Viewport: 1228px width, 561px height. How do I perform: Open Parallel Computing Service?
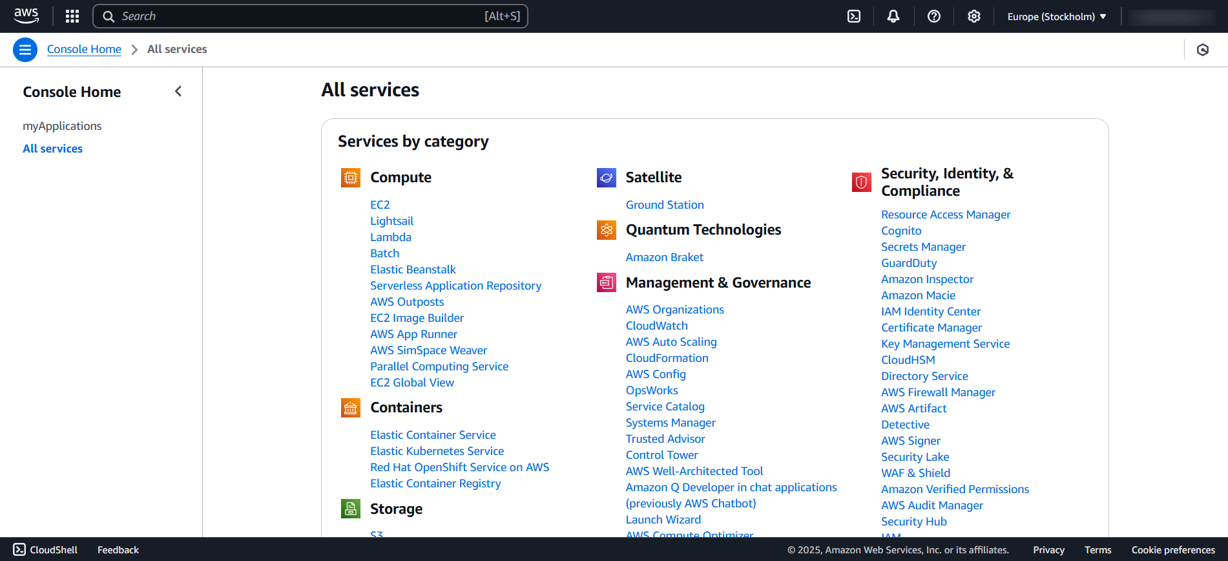439,366
